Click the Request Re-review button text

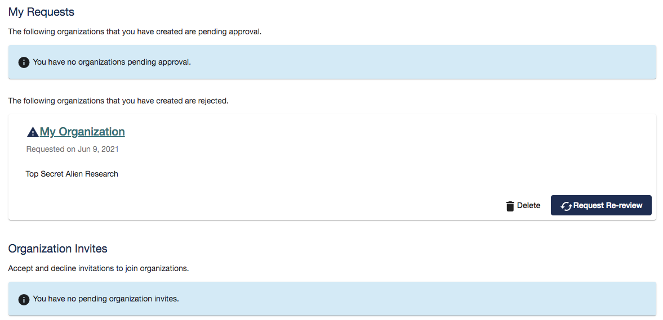click(608, 206)
